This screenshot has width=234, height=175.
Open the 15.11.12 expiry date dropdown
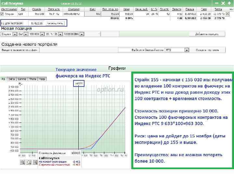[60, 34]
